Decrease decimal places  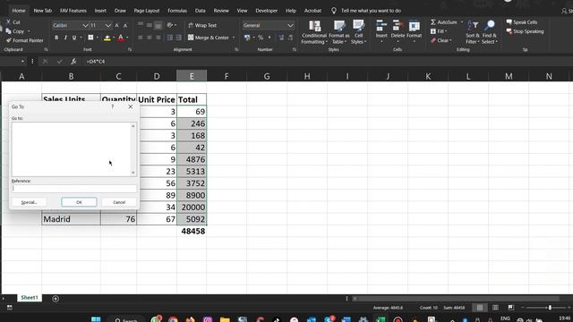tap(290, 38)
